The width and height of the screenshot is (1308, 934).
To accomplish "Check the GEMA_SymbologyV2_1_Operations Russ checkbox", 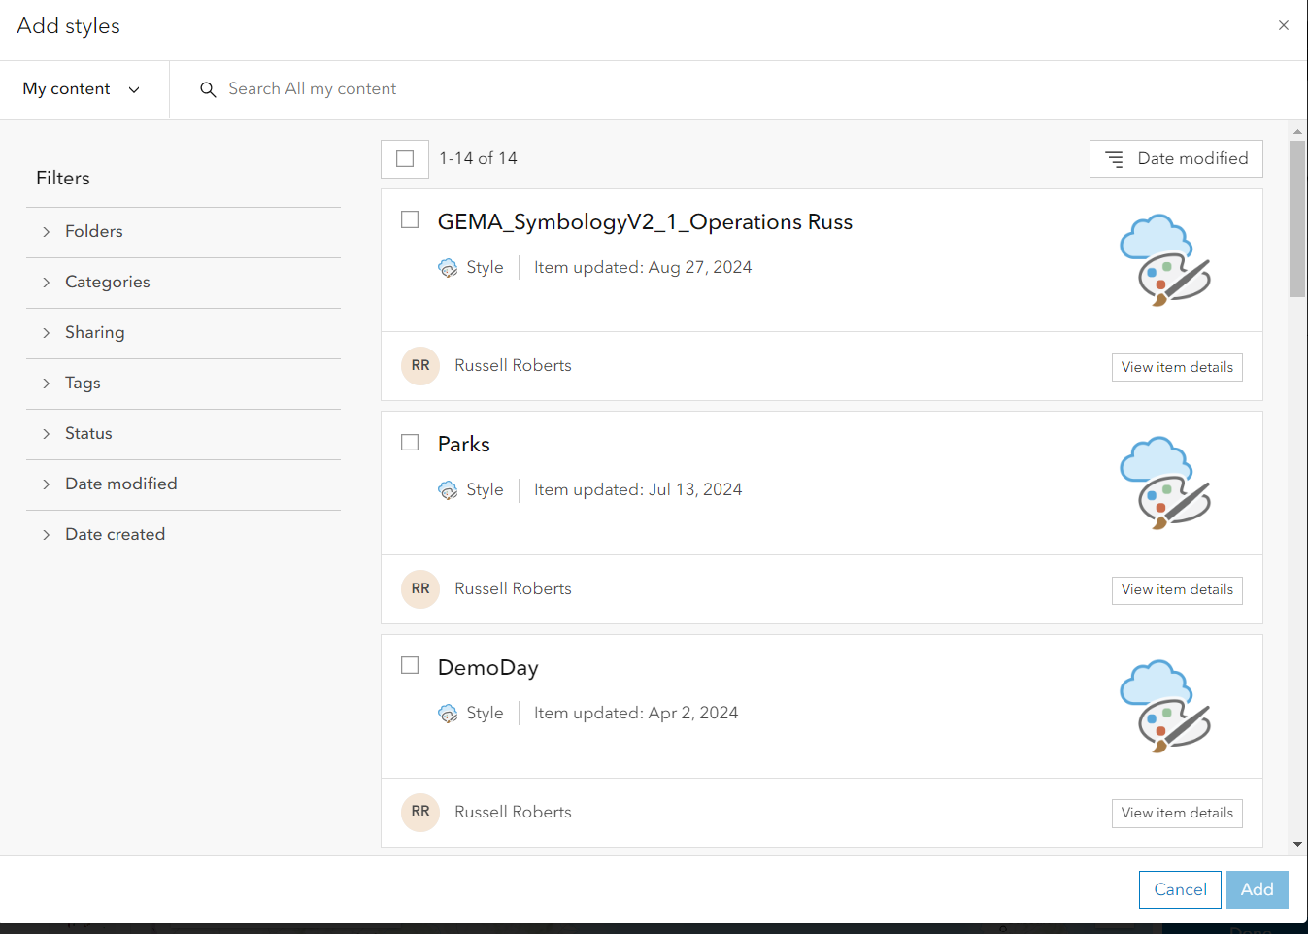I will pyautogui.click(x=409, y=219).
